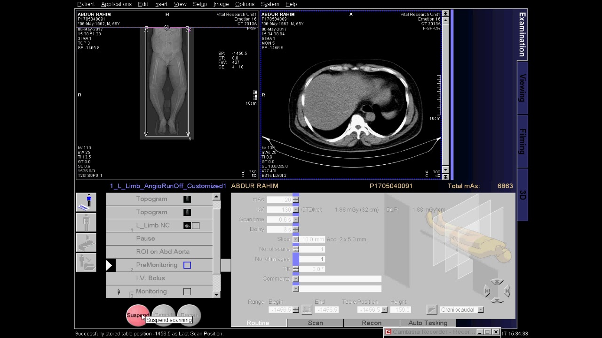Screen dimensions: 602x338
Task: Select the first Topogram protocol entry
Action: [x=159, y=199]
